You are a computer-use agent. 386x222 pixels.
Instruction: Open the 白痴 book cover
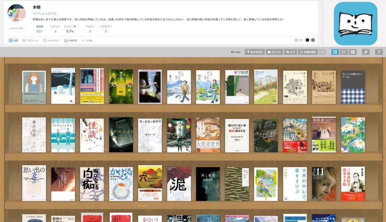tap(92, 184)
